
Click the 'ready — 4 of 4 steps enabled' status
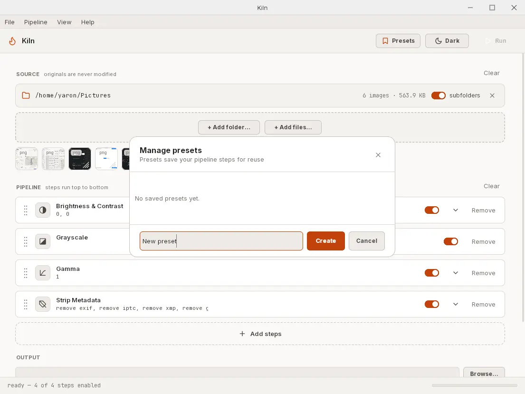pyautogui.click(x=54, y=385)
